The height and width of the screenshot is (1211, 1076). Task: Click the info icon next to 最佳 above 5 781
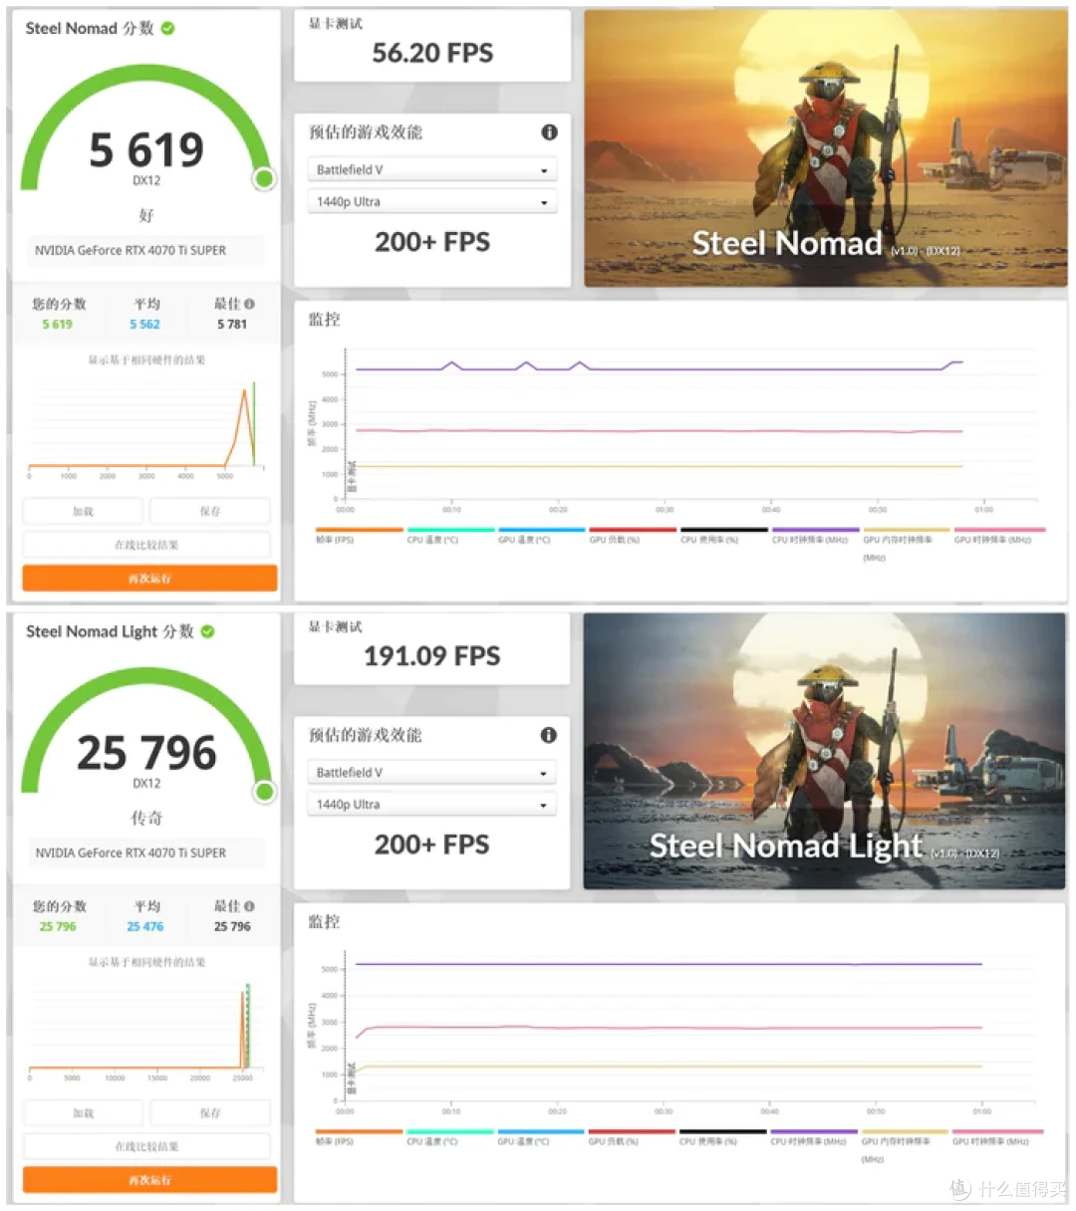249,304
